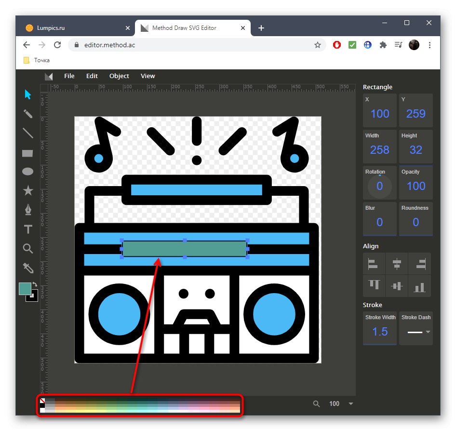The width and height of the screenshot is (456, 431).
Task: Click the teal fill color swatch
Action: click(x=25, y=289)
